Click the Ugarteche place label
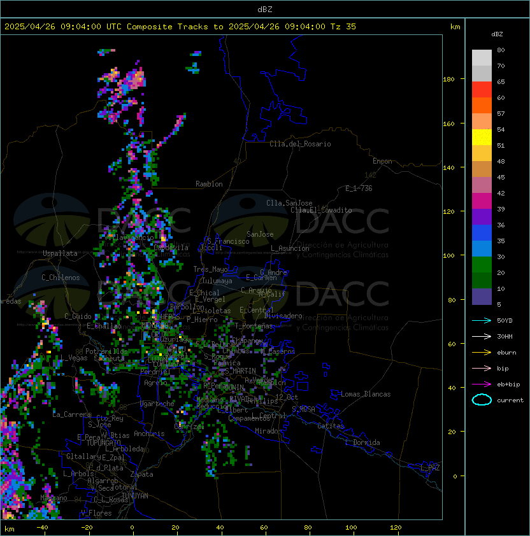Image resolution: width=530 pixels, height=536 pixels. pyautogui.click(x=157, y=404)
